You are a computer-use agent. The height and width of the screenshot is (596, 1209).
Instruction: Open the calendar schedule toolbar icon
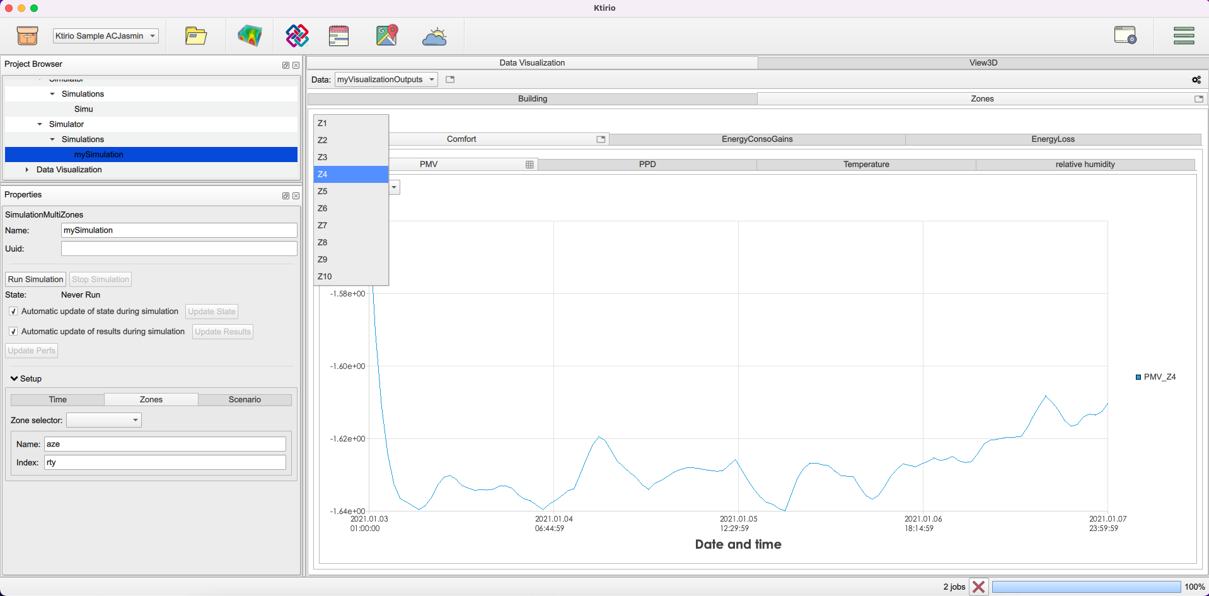(x=338, y=36)
